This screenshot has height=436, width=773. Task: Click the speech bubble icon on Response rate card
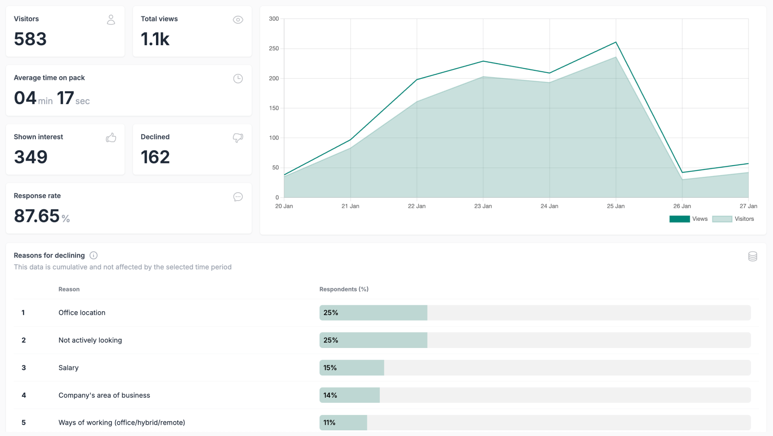238,197
